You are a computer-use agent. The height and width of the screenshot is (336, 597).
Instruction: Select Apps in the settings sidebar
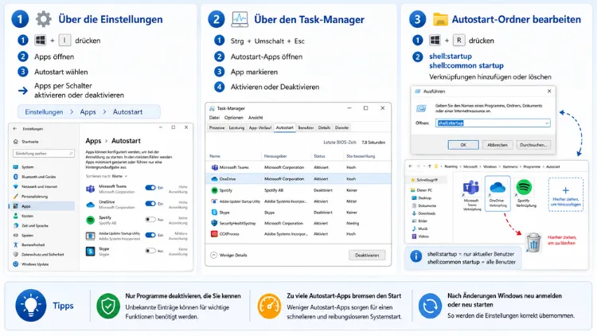coord(42,206)
